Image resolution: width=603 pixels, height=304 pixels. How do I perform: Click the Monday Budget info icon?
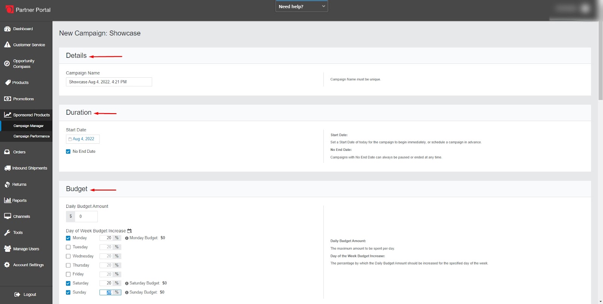(127, 238)
